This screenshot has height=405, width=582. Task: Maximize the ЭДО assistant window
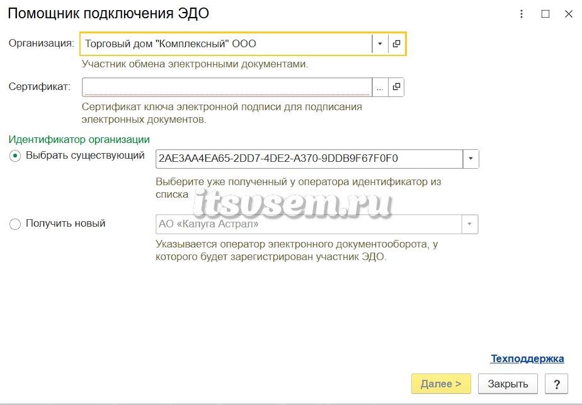545,14
